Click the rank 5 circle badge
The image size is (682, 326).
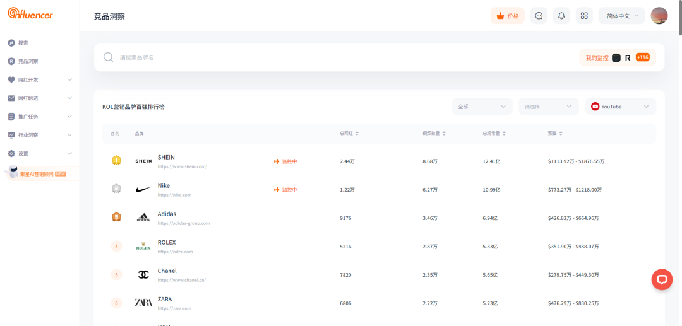(117, 274)
